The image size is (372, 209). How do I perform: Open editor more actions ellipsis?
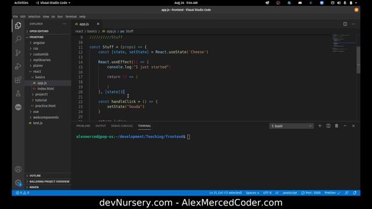click(x=353, y=24)
